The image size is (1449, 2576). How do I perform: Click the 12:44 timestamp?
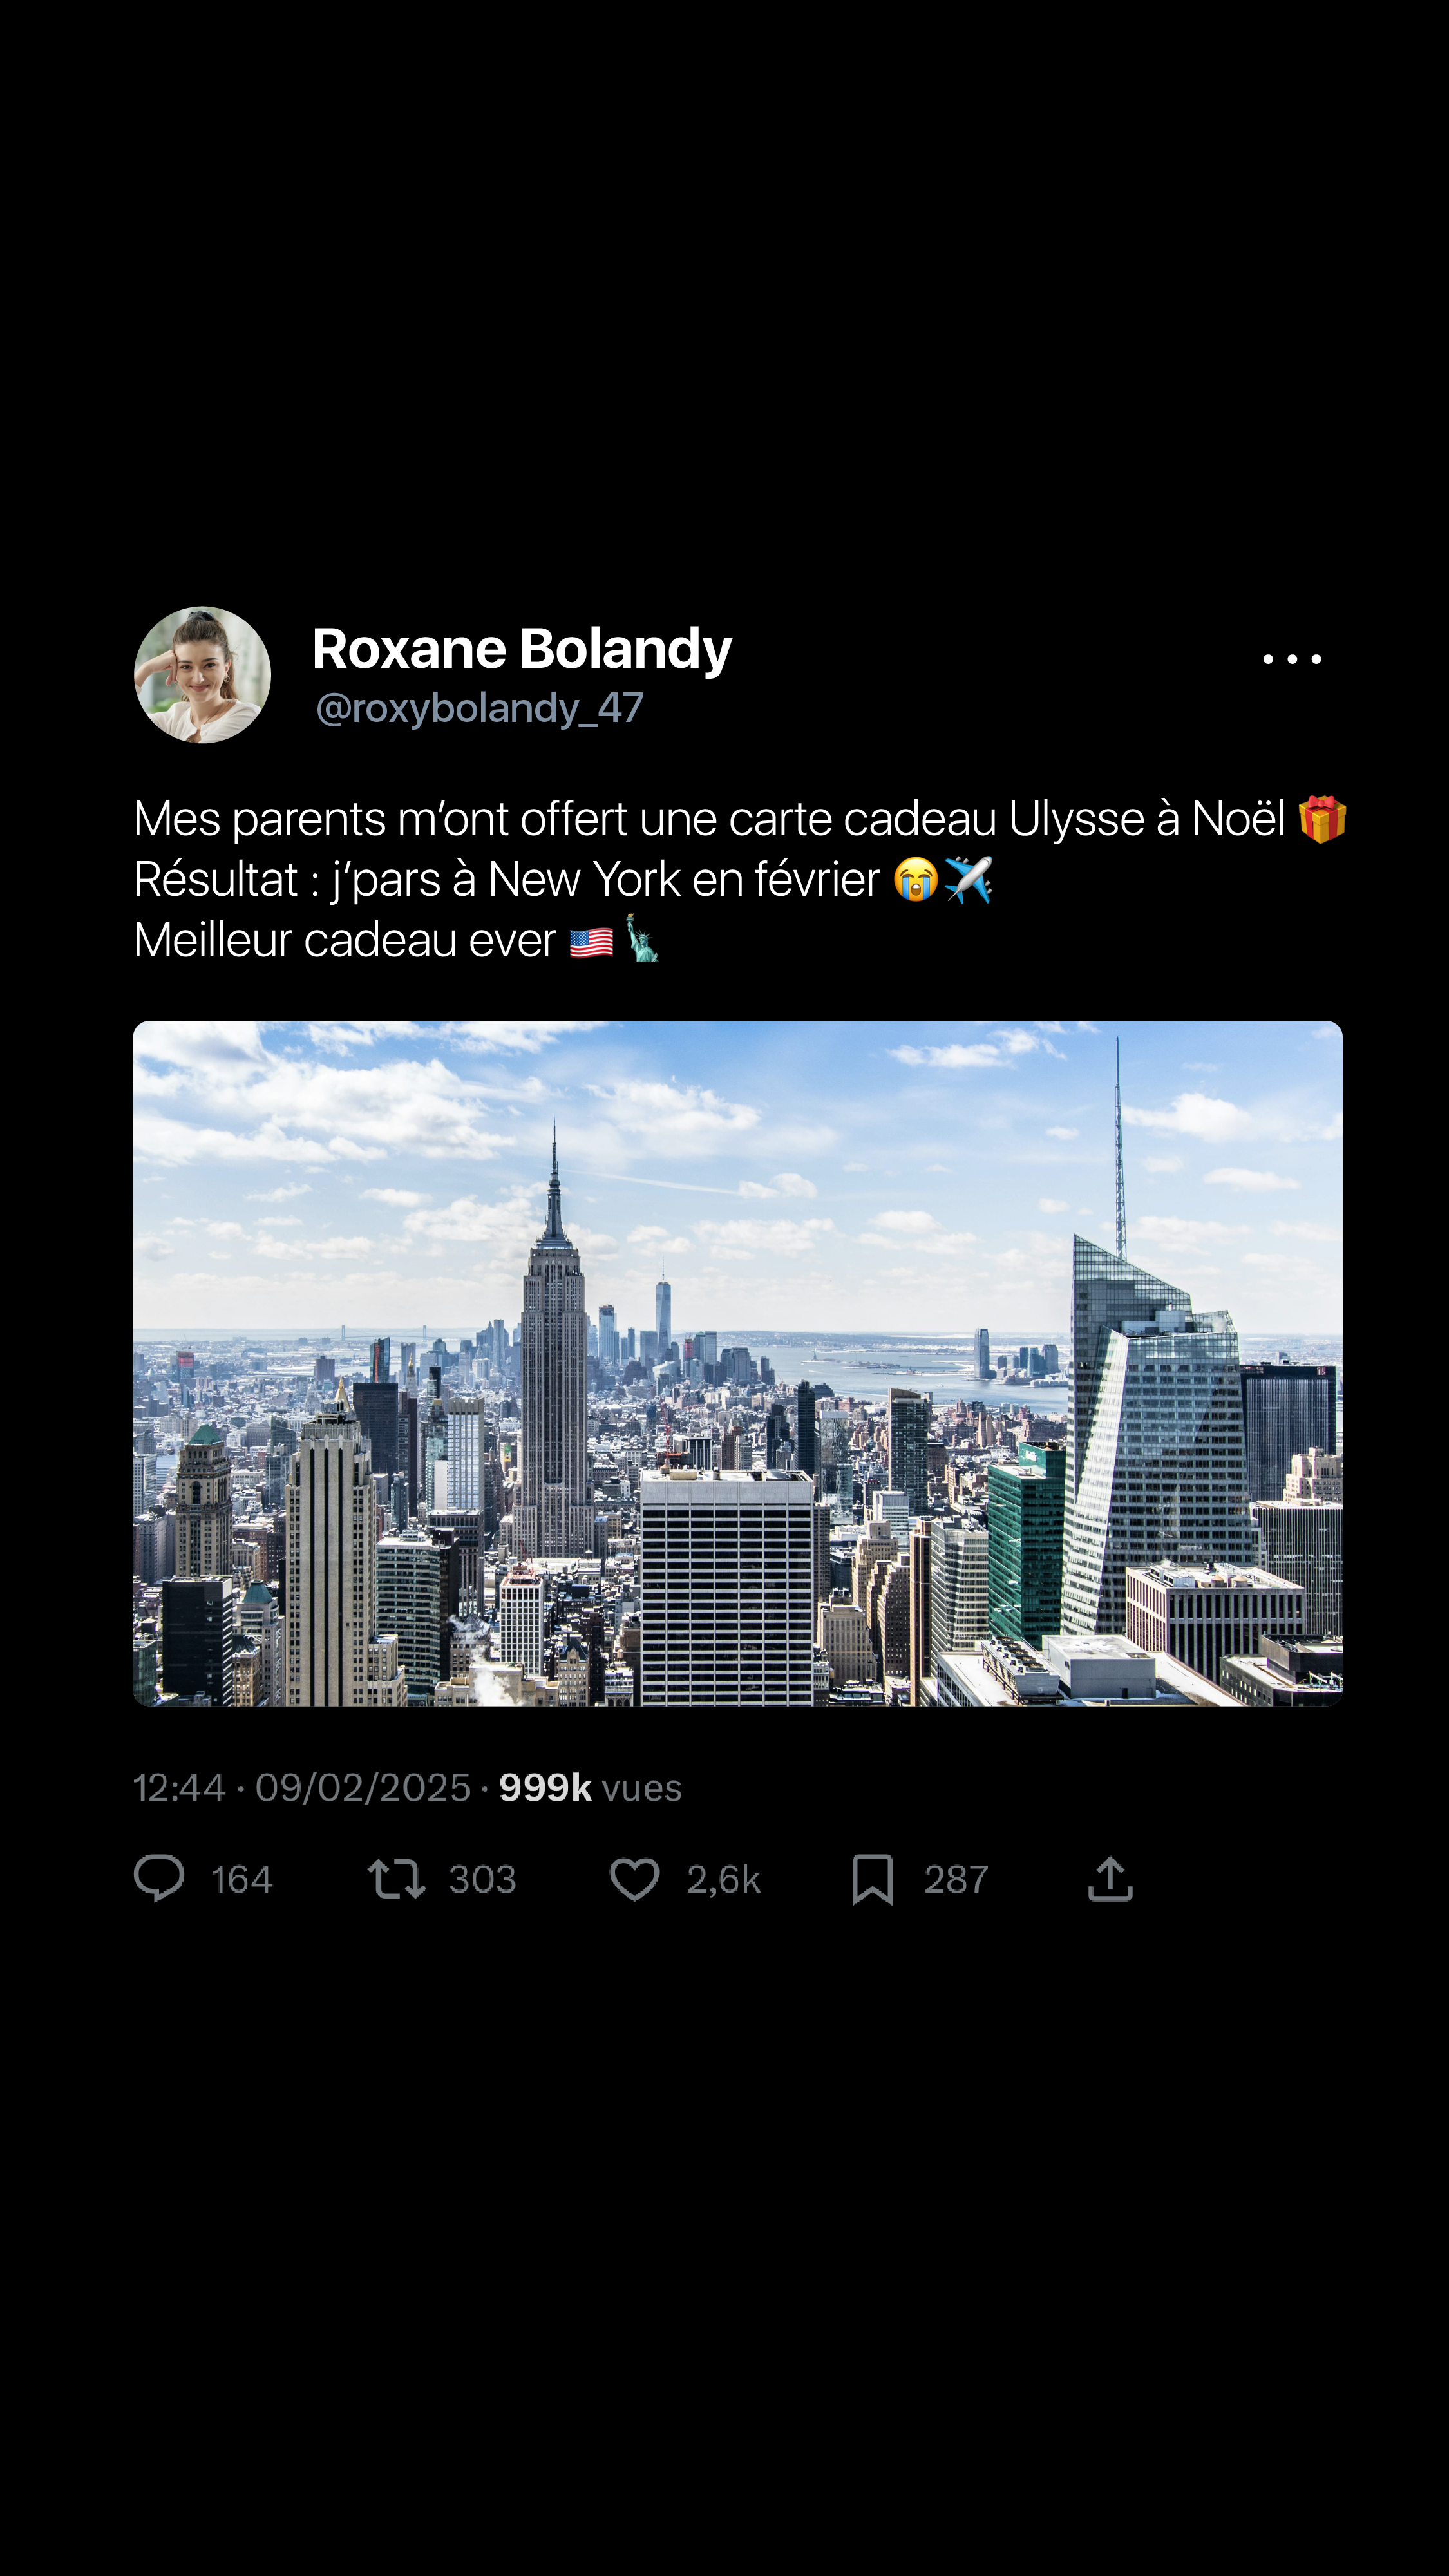(180, 1787)
